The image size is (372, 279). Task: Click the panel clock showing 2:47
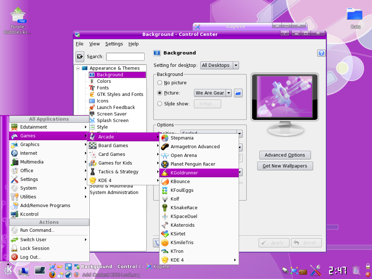337,270
